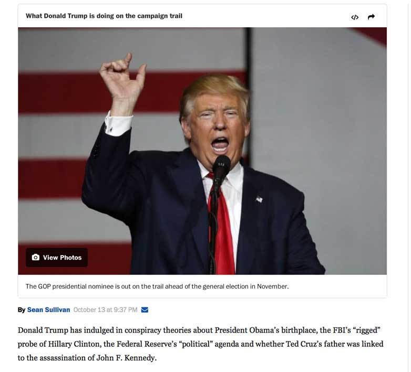
Task: Click "Federal Reserve's" in the paragraph
Action: click(147, 344)
